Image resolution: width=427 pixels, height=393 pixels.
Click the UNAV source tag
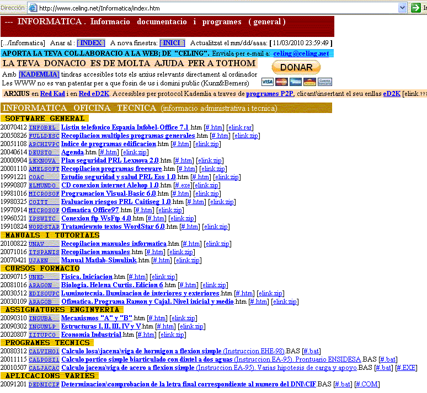[44, 244]
